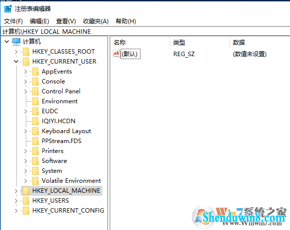Viewport: 290px width, 230px height.
Task: Open the 查看(V) menu
Action: (66, 21)
